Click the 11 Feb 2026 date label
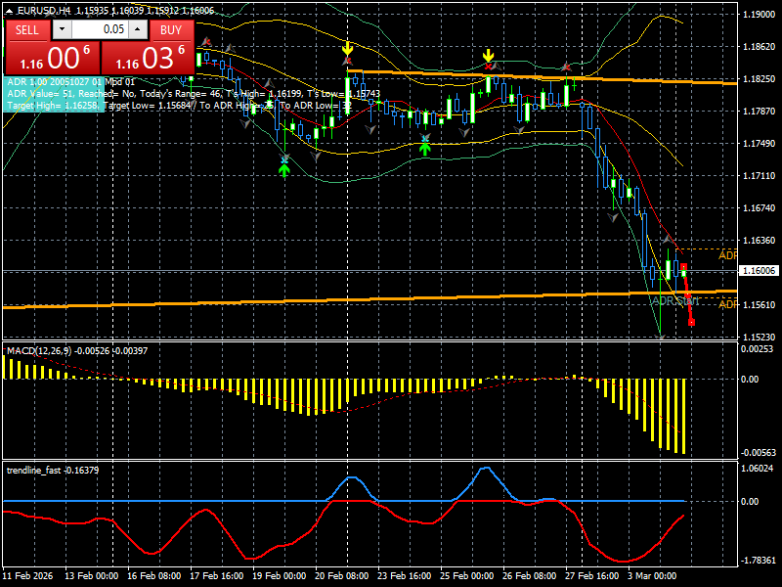 point(27,575)
